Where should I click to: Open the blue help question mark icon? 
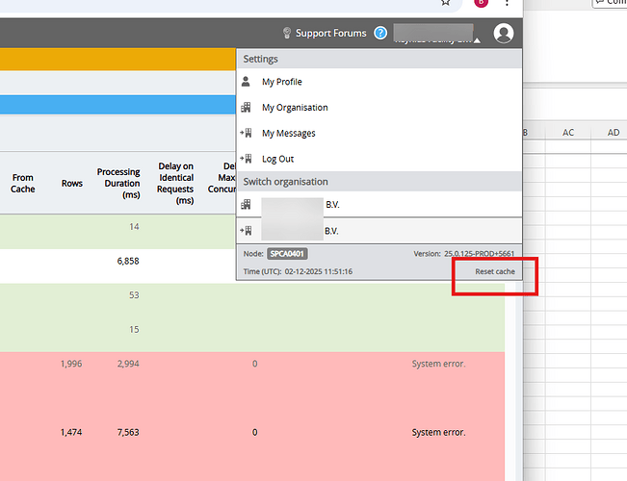click(x=380, y=33)
